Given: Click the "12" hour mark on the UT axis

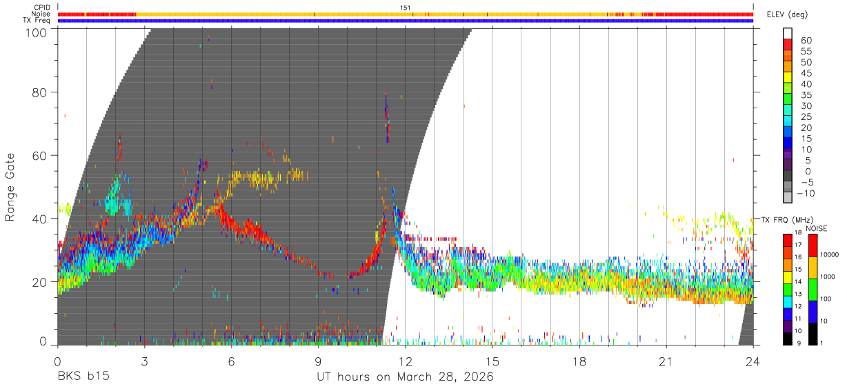Looking at the screenshot, I should 406,361.
